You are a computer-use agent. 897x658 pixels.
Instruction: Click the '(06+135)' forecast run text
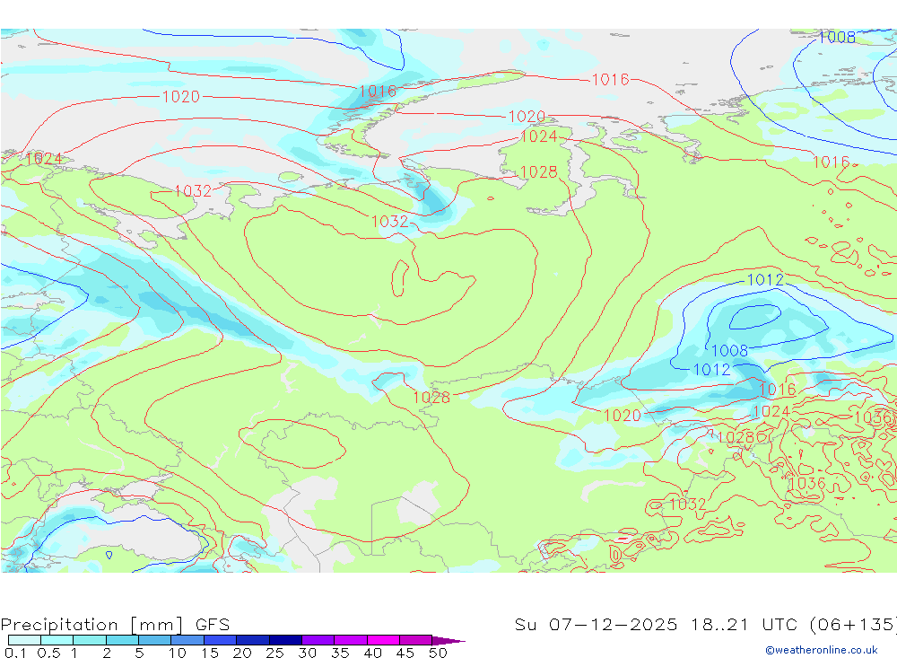[x=853, y=624]
